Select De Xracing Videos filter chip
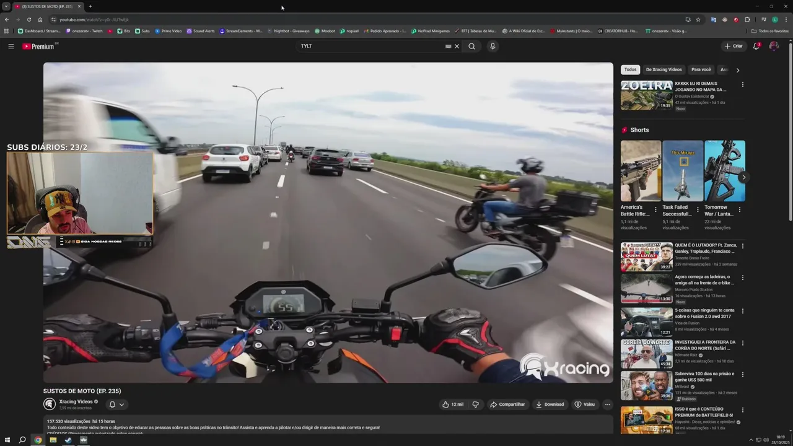Viewport: 793px width, 446px height. click(x=664, y=69)
